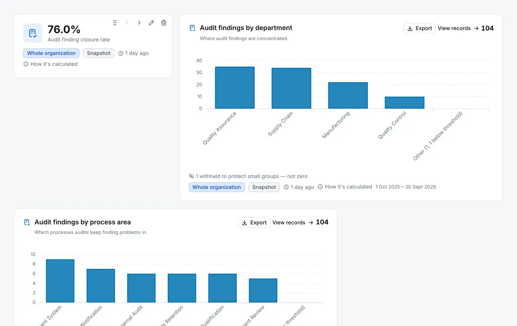
Task: Click the Supply Chain bar in department chart
Action: [291, 88]
